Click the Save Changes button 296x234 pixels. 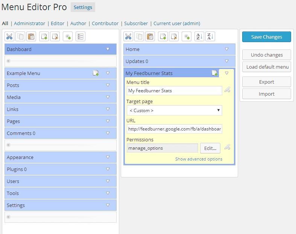click(x=267, y=37)
